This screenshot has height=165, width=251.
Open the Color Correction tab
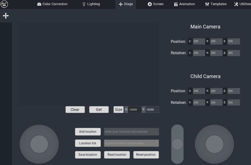52,4
